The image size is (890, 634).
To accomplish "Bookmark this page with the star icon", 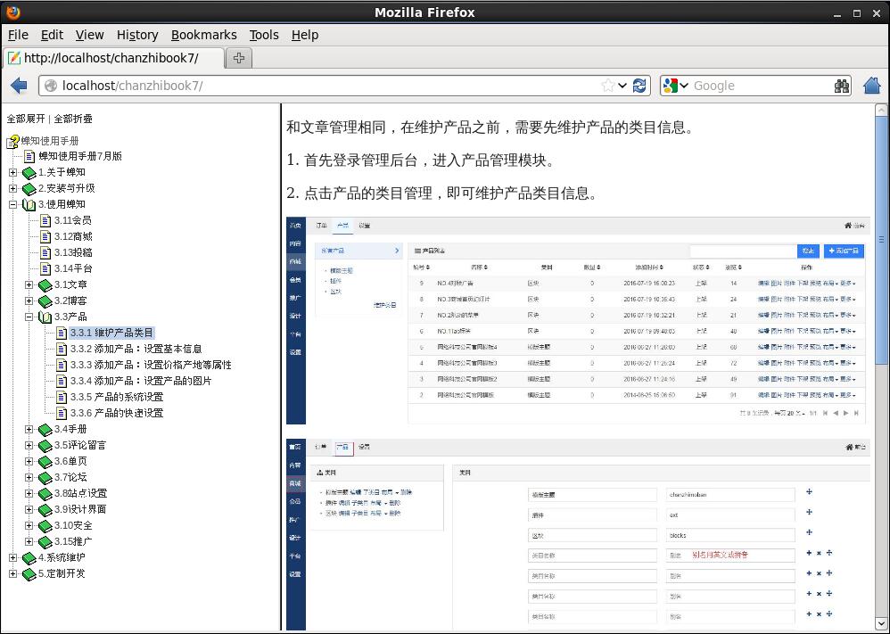I will [608, 86].
